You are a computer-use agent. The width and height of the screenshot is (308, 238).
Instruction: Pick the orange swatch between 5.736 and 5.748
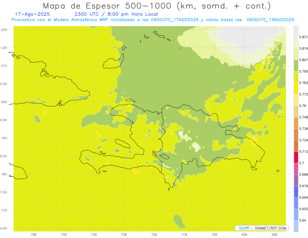(296, 123)
